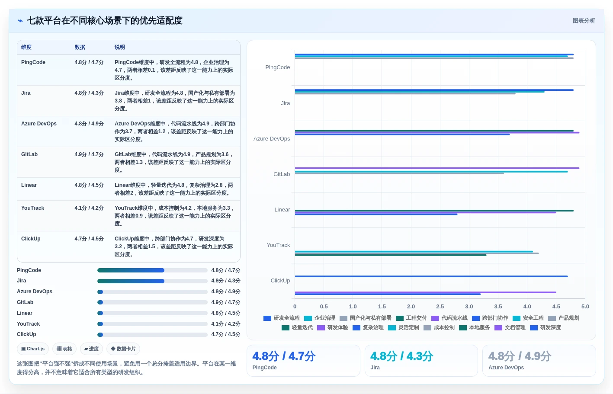This screenshot has height=394, width=613.
Task: Toggle the 工程交付 legend item
Action: point(411,318)
